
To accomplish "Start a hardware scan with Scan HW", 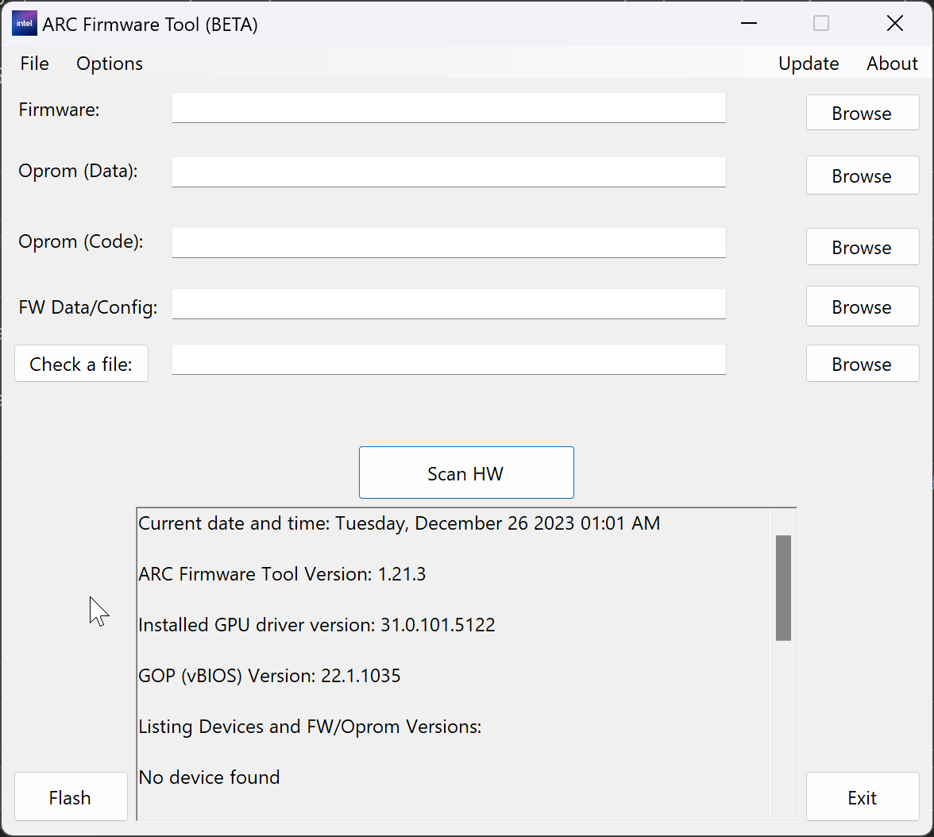I will pos(466,472).
